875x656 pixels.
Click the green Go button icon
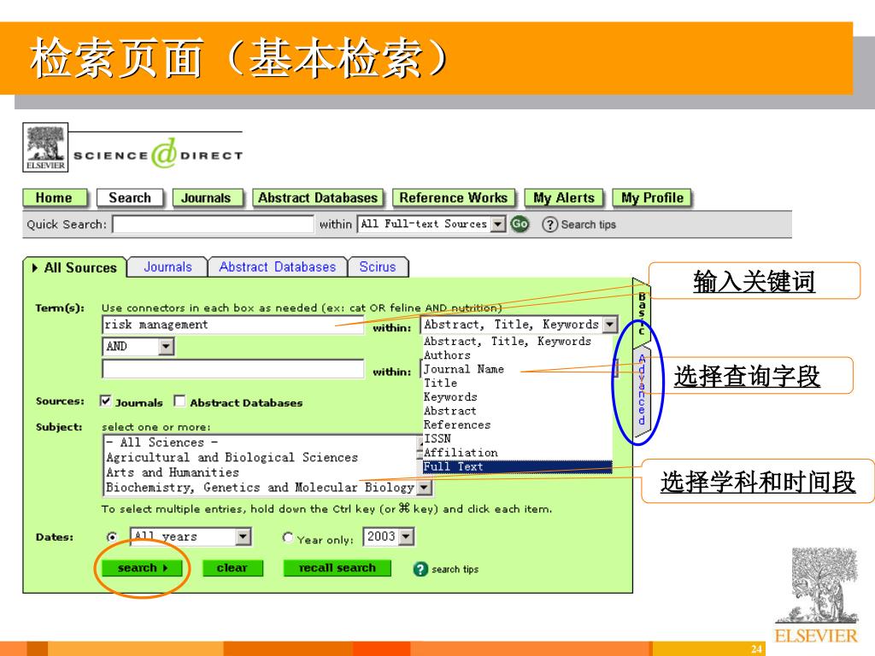(x=520, y=224)
